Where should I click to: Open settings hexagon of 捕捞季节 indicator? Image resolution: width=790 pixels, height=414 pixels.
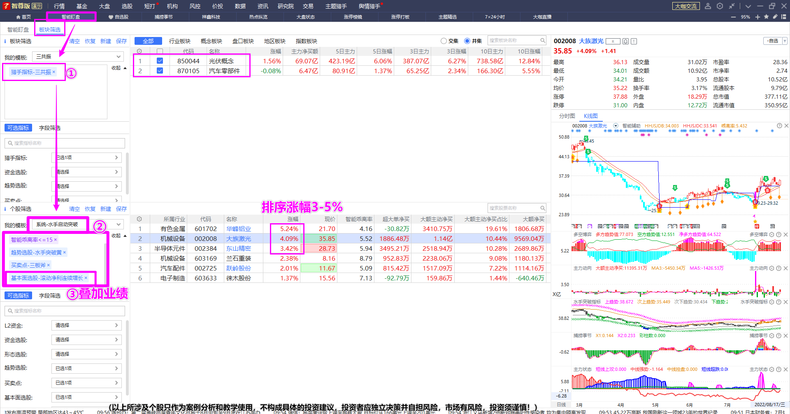tap(772, 335)
